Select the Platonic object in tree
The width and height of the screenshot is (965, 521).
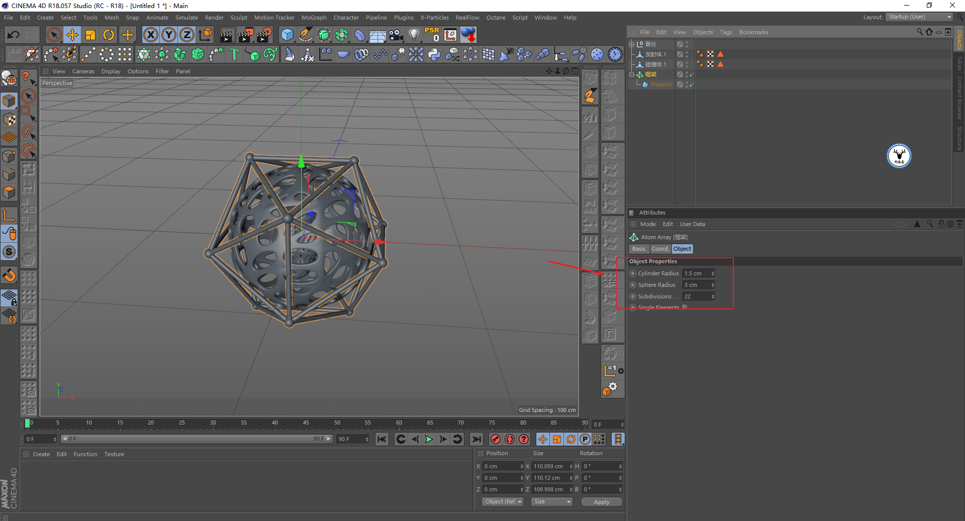click(x=661, y=84)
